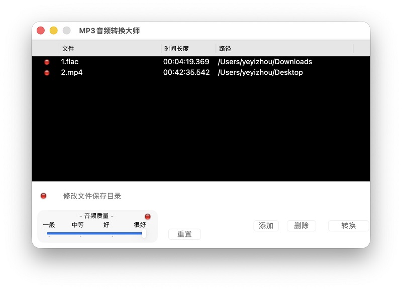Click the path /Users/yeyizhou/Downloads for 1.flac
This screenshot has height=290, width=402.
pyautogui.click(x=264, y=62)
